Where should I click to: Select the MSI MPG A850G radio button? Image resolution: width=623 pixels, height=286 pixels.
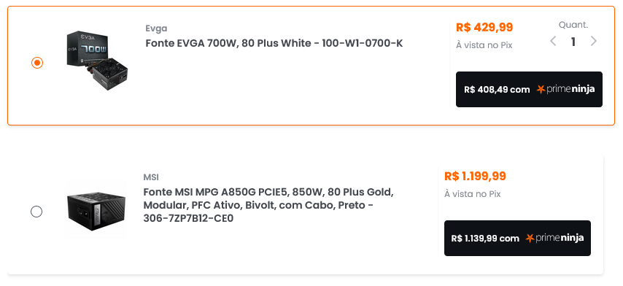point(36,212)
